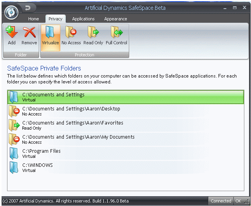Select the Virtualize protection icon
Image resolution: width=251 pixels, height=206 pixels.
tap(50, 32)
